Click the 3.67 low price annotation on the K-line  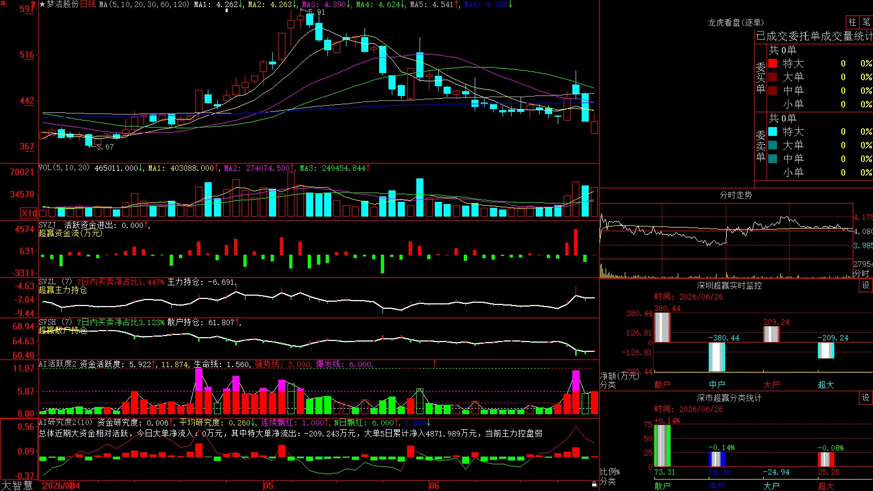click(x=104, y=147)
